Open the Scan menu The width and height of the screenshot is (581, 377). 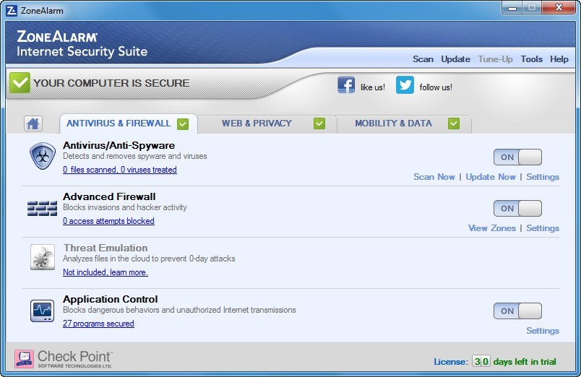pos(423,59)
